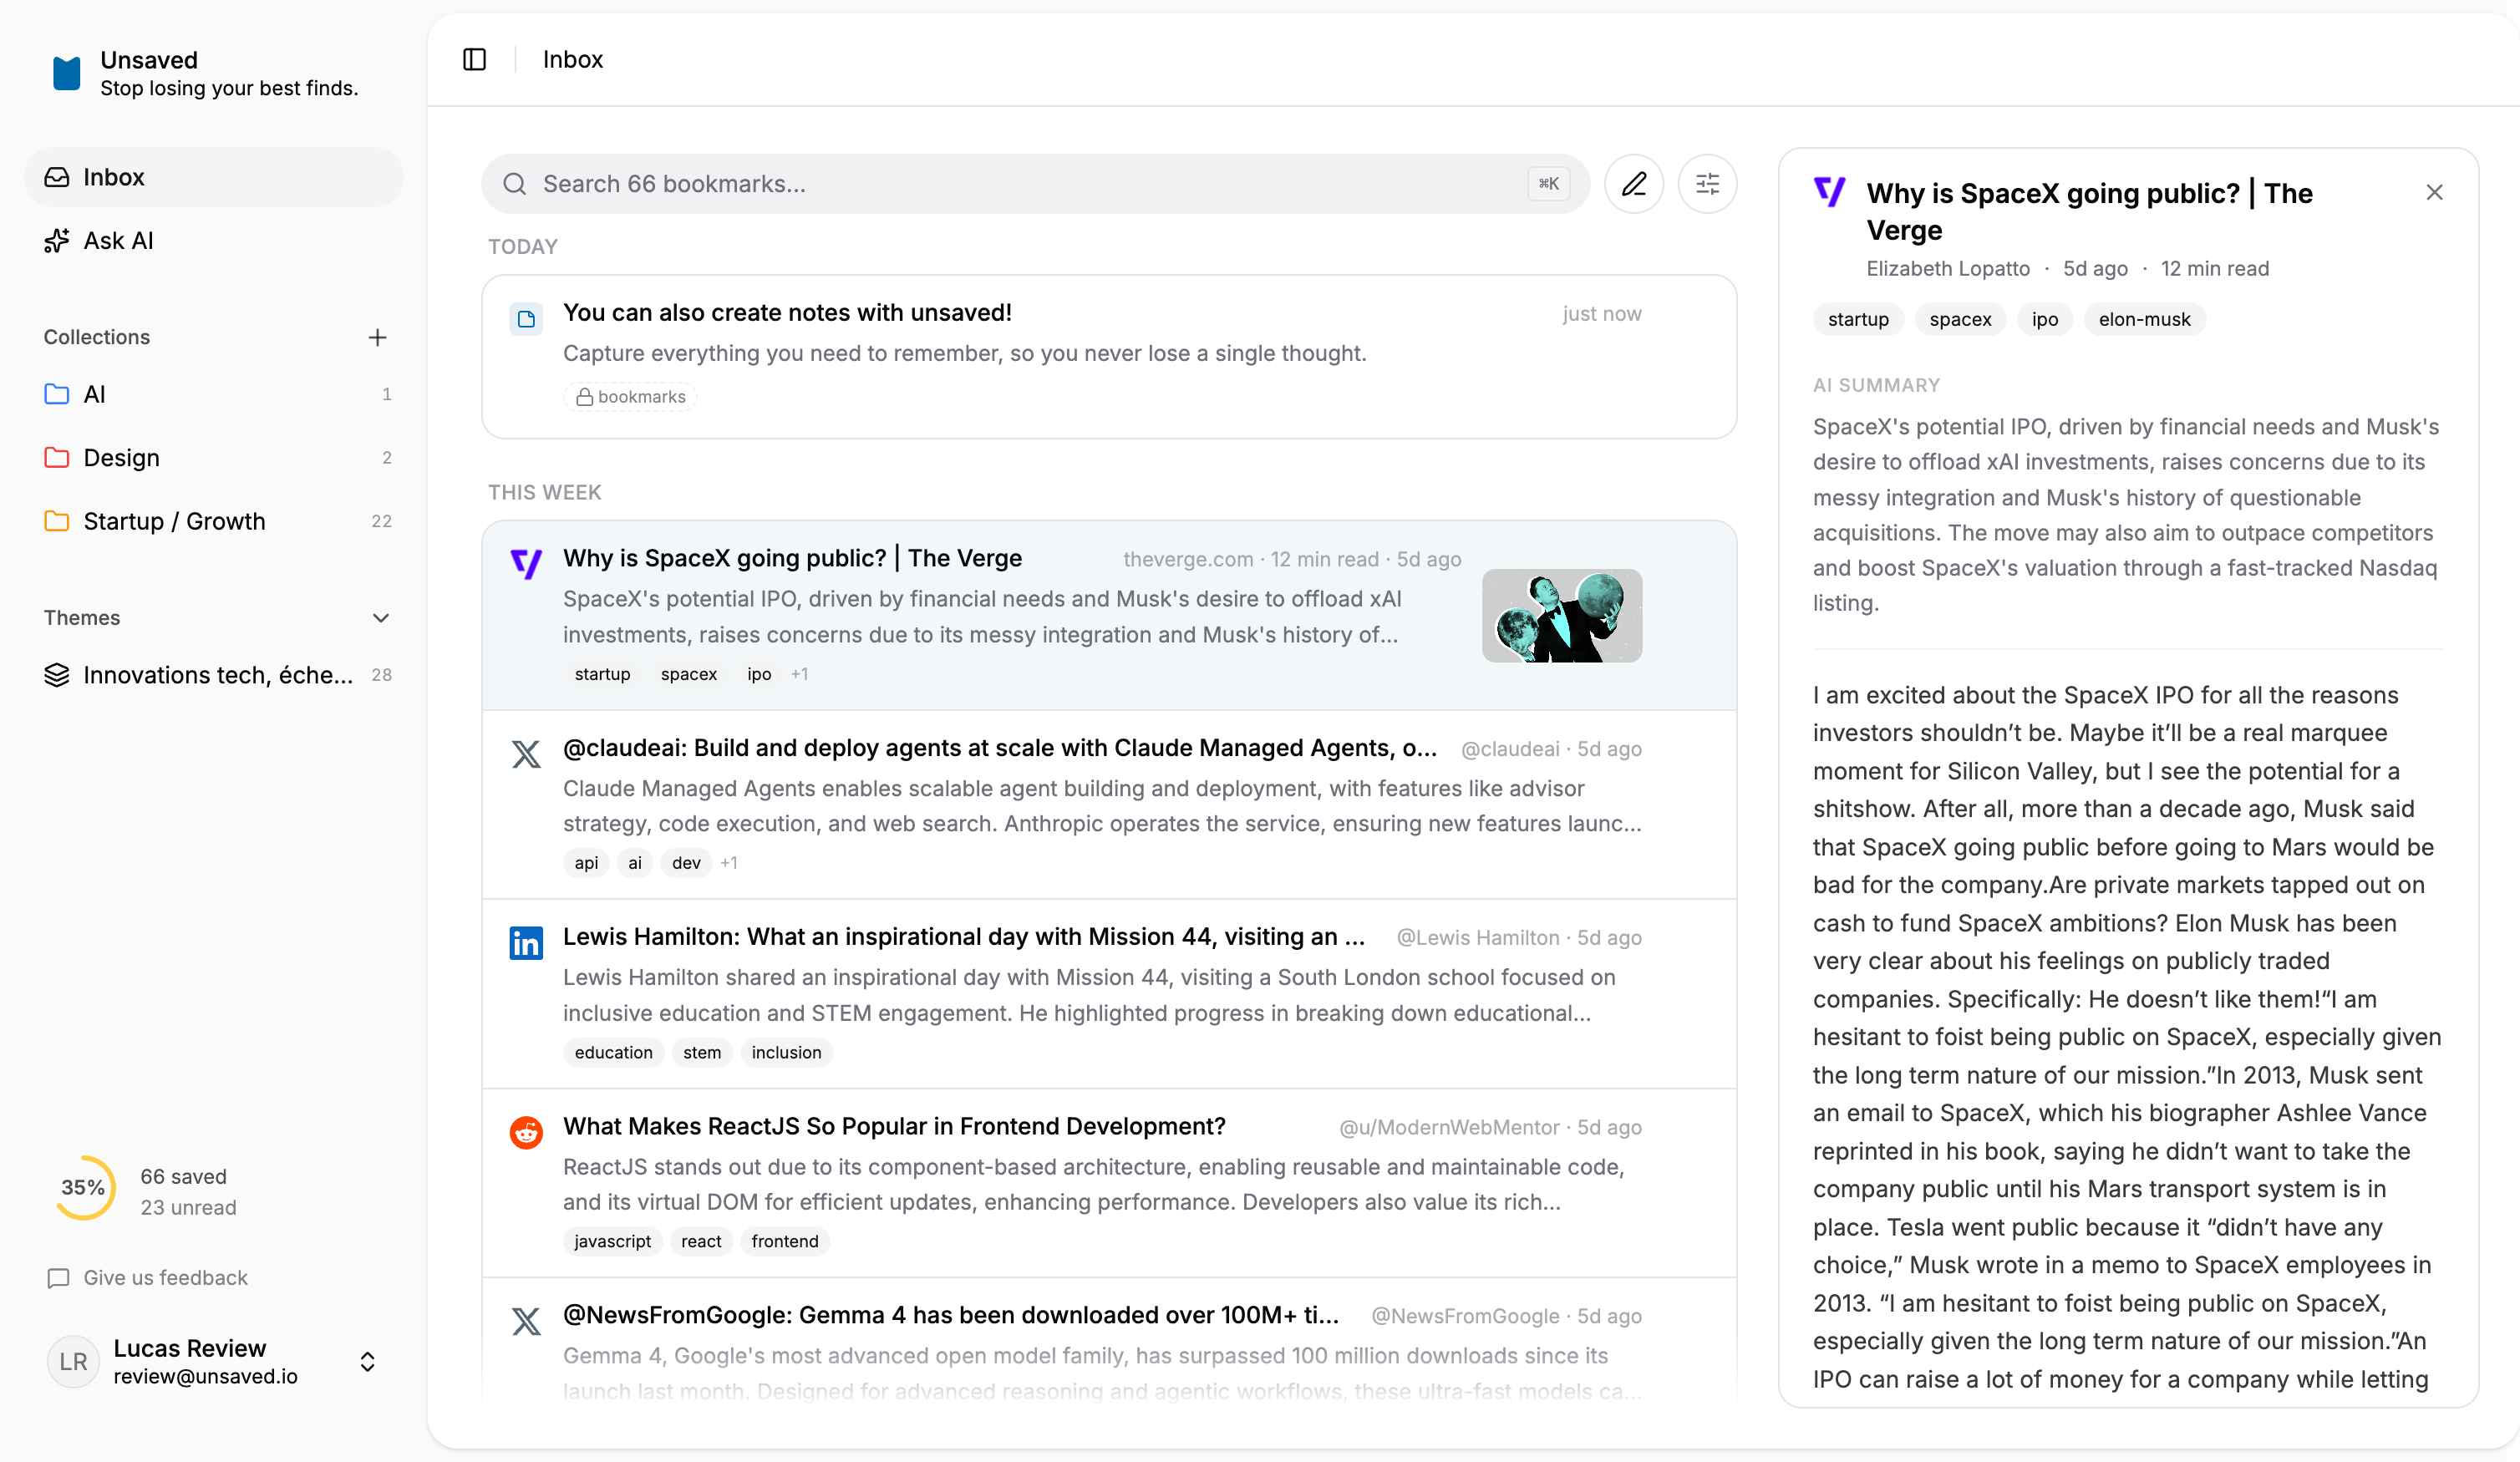Select the spacex tag in list item
Screen dimensions: 2520x1462
688,675
